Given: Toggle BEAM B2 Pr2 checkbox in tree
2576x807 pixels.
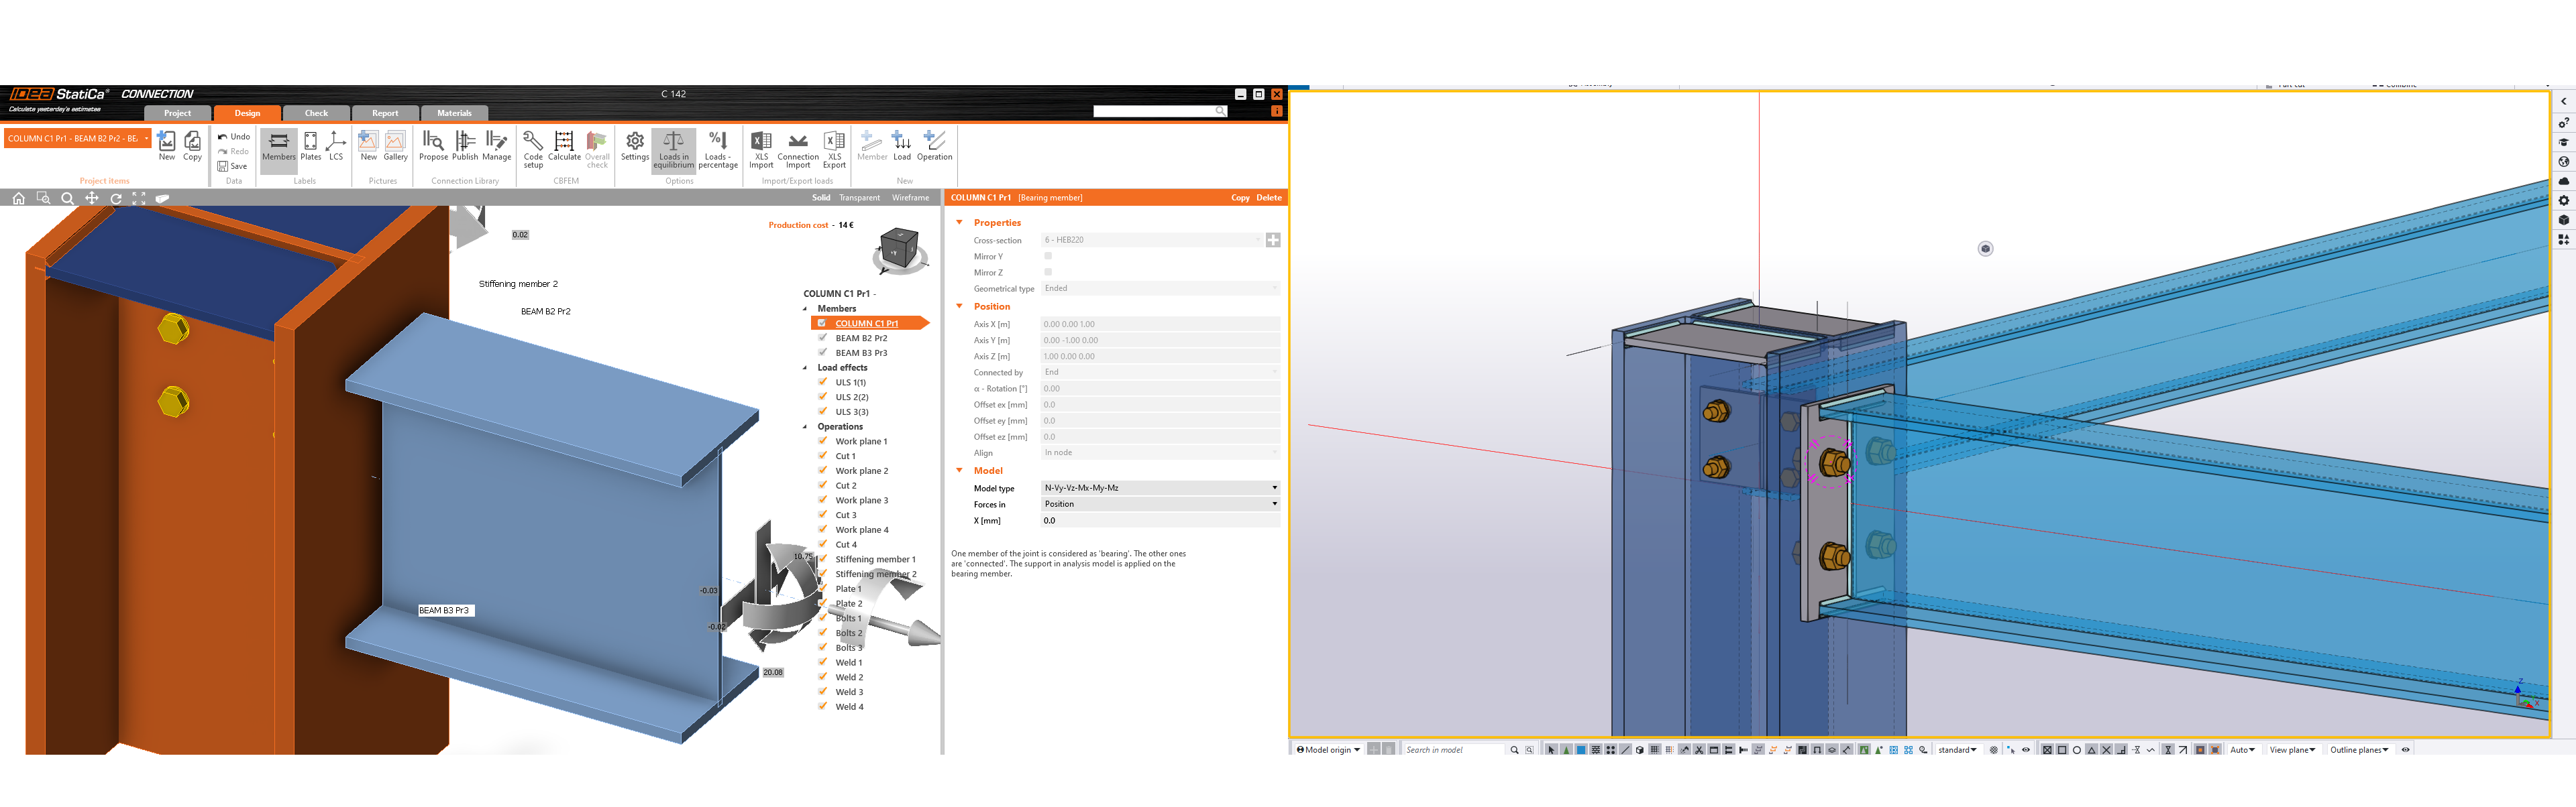Looking at the screenshot, I should tap(822, 338).
